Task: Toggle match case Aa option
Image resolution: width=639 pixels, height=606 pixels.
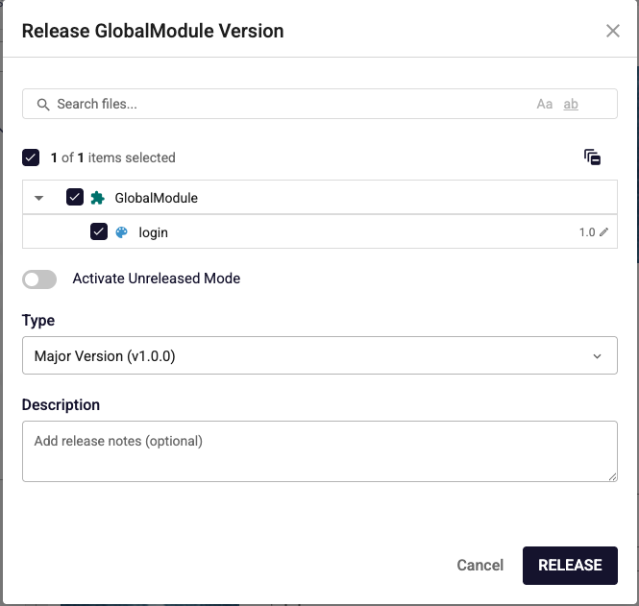Action: click(x=545, y=105)
